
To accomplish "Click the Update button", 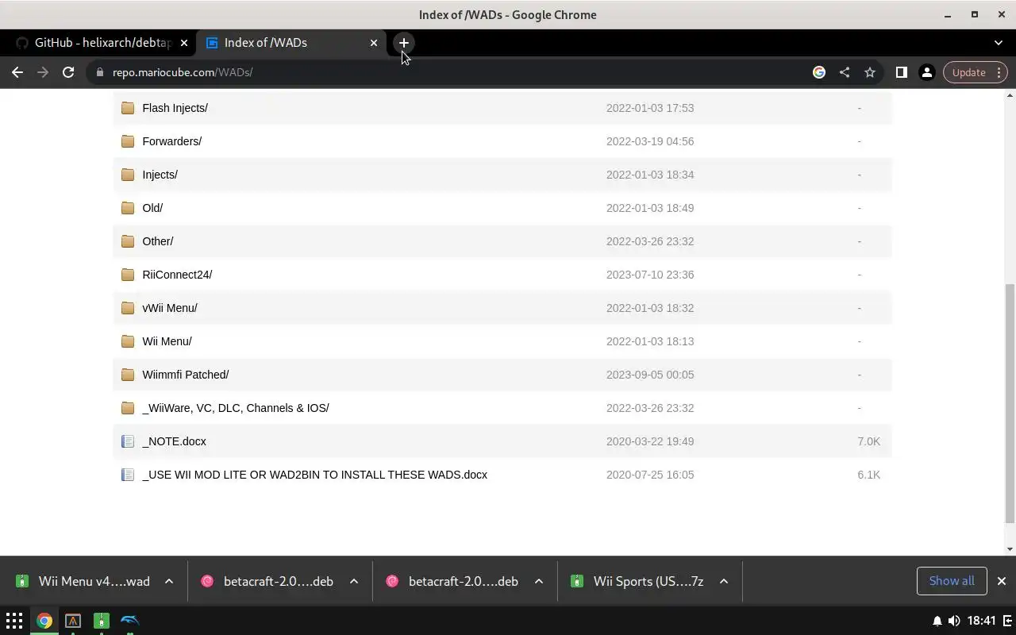I will [968, 72].
